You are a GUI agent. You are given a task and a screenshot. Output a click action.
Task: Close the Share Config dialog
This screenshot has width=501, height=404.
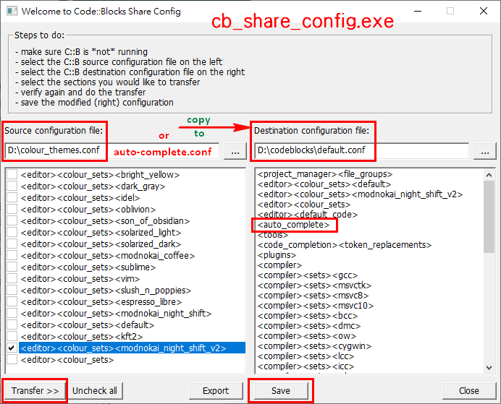[468, 391]
